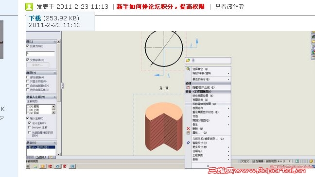Open the 新手如何挣论坛积分 link
This screenshot has width=315, height=177.
point(160,7)
